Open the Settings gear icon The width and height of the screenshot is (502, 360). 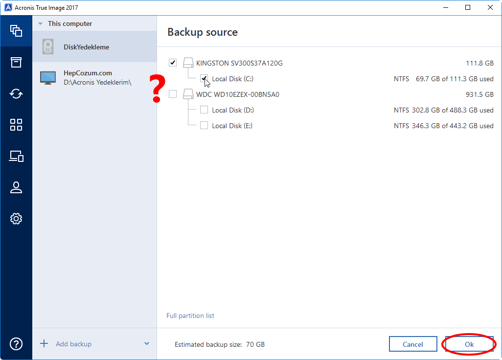tap(16, 219)
